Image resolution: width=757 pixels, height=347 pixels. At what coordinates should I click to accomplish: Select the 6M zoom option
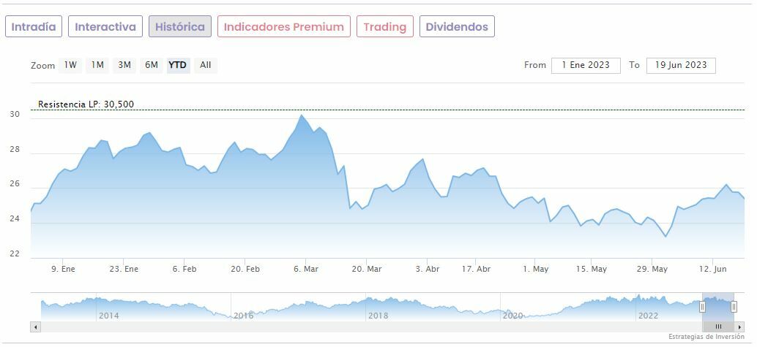152,65
